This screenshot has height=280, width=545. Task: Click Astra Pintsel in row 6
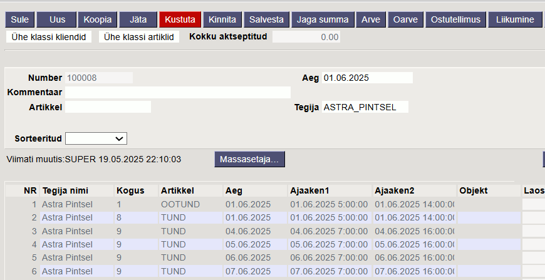click(76, 271)
